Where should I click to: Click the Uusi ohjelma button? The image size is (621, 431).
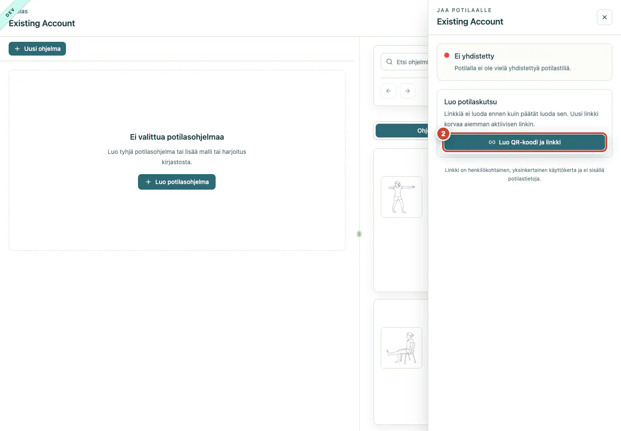37,49
